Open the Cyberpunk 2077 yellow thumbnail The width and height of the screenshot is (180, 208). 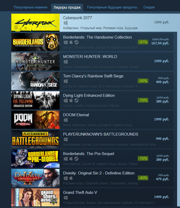tap(35, 23)
